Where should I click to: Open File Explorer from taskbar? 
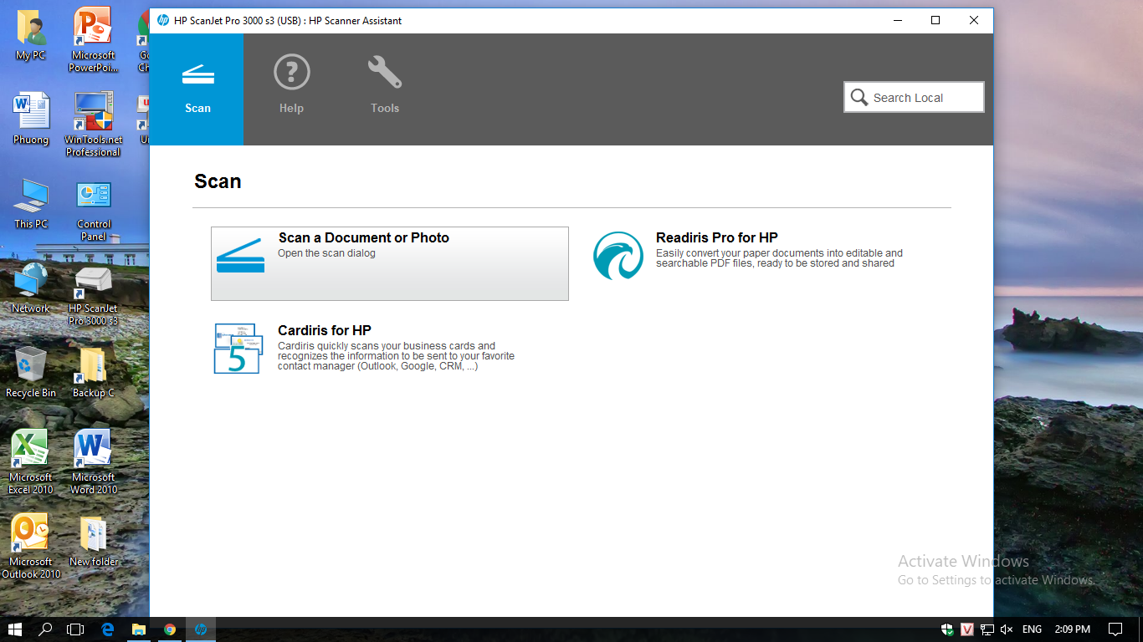[x=138, y=629]
